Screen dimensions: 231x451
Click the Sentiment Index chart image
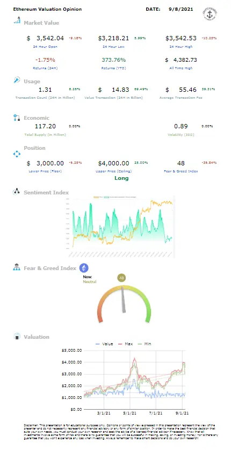(x=120, y=227)
